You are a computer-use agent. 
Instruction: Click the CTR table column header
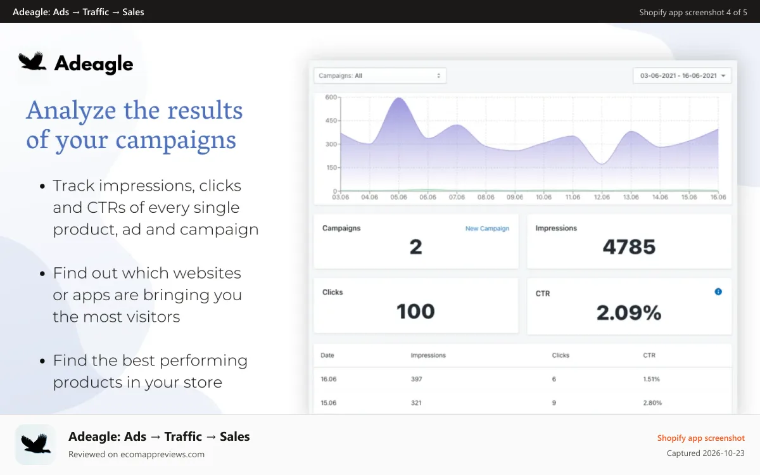649,355
